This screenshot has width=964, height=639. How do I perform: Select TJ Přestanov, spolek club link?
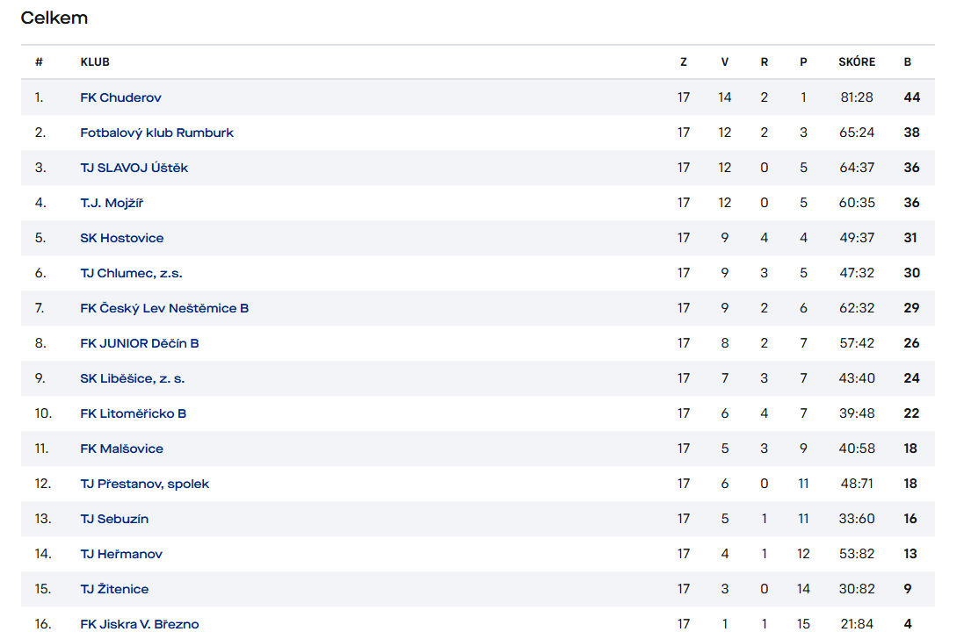(144, 484)
